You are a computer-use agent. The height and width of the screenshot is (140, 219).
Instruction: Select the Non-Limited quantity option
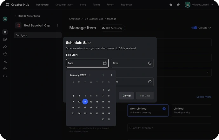(x=148, y=111)
